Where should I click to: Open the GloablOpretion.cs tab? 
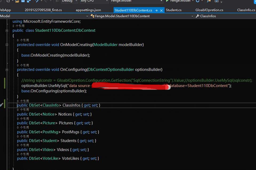click(209, 10)
